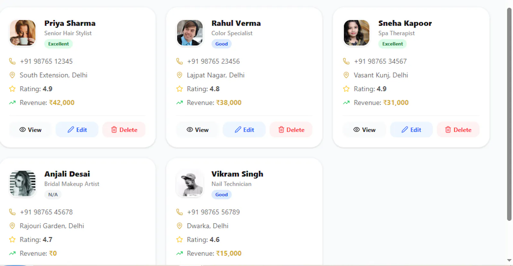Click the Color Specialist role text
Screen dimensions: 513x266
tap(232, 33)
